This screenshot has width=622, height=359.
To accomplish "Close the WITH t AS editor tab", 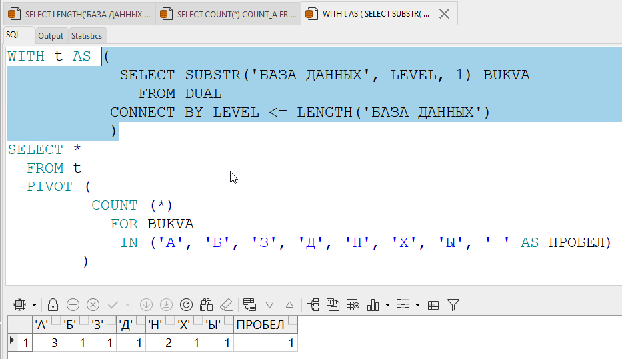I will [445, 13].
